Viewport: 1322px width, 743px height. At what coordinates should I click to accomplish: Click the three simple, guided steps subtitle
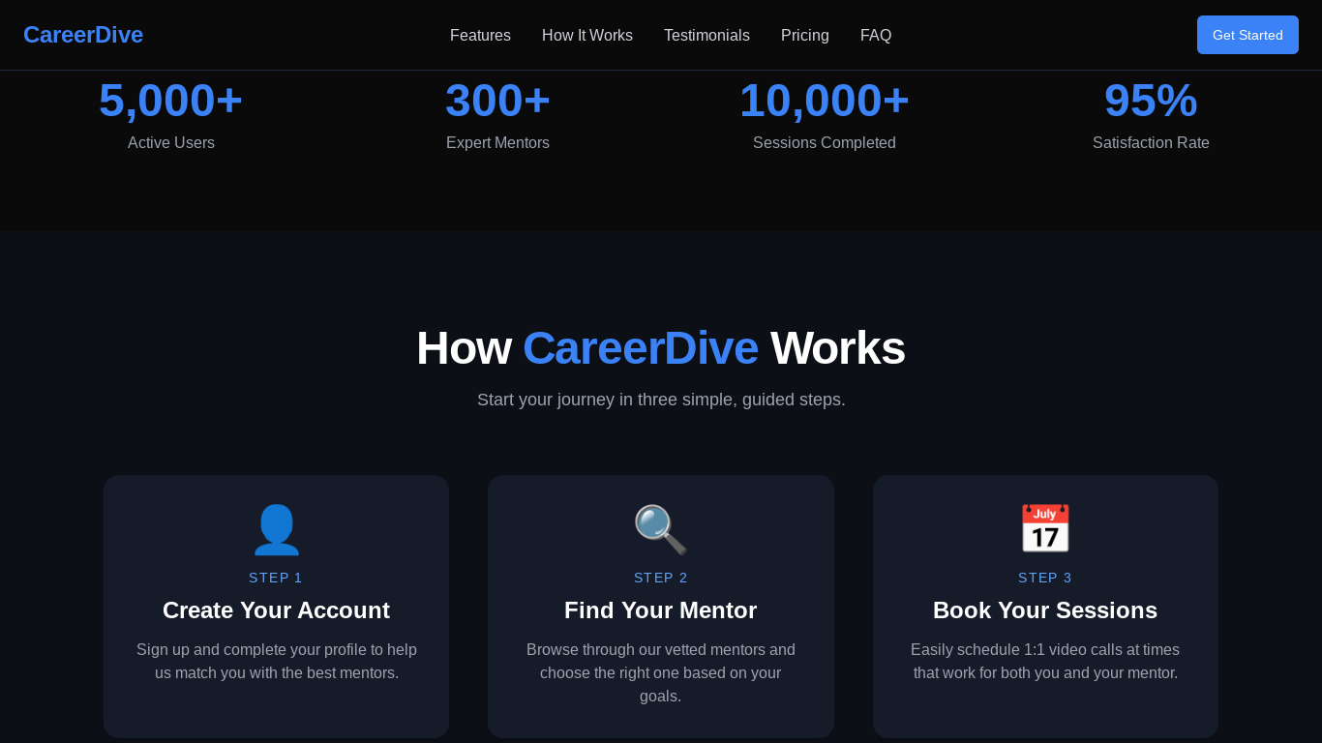pyautogui.click(x=661, y=400)
